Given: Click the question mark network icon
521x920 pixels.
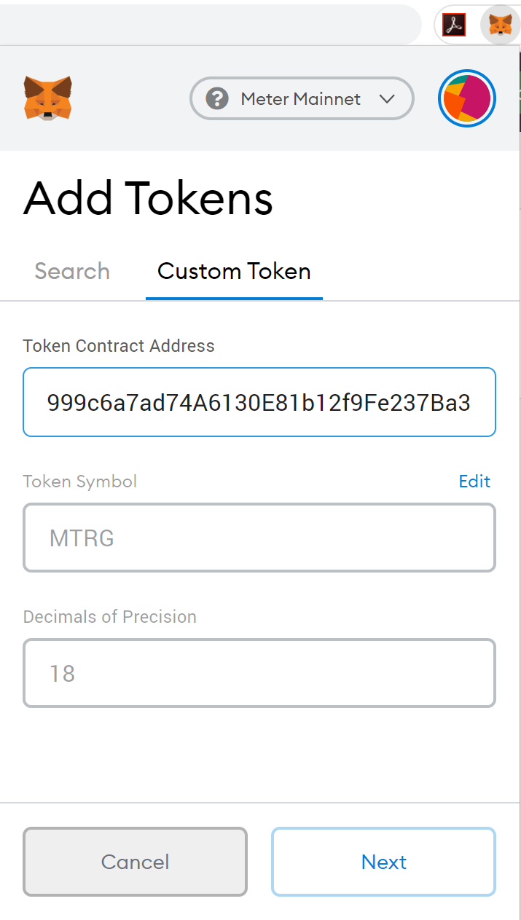Looking at the screenshot, I should pos(217,98).
